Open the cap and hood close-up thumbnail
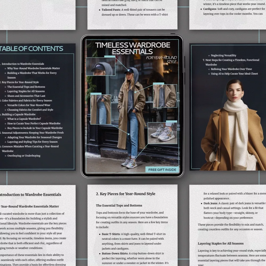266x266 pixels. click(101, 66)
